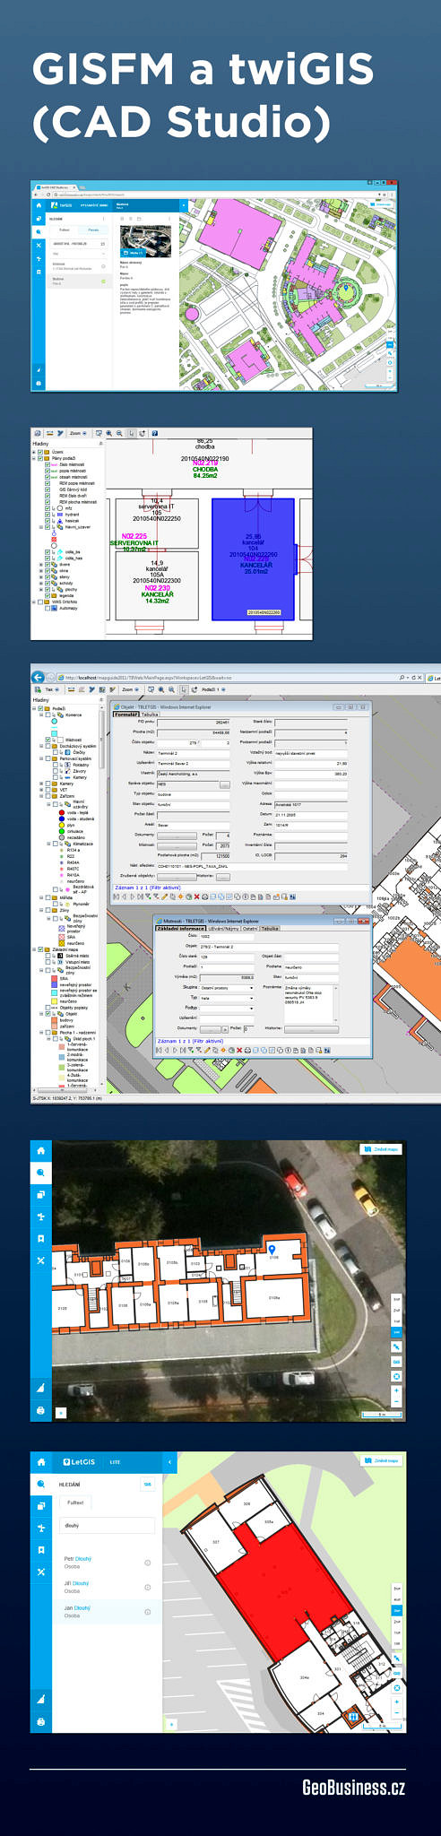Click Home icon in top twiGIS sidebar
The width and height of the screenshot is (441, 1836).
pyautogui.click(x=39, y=204)
